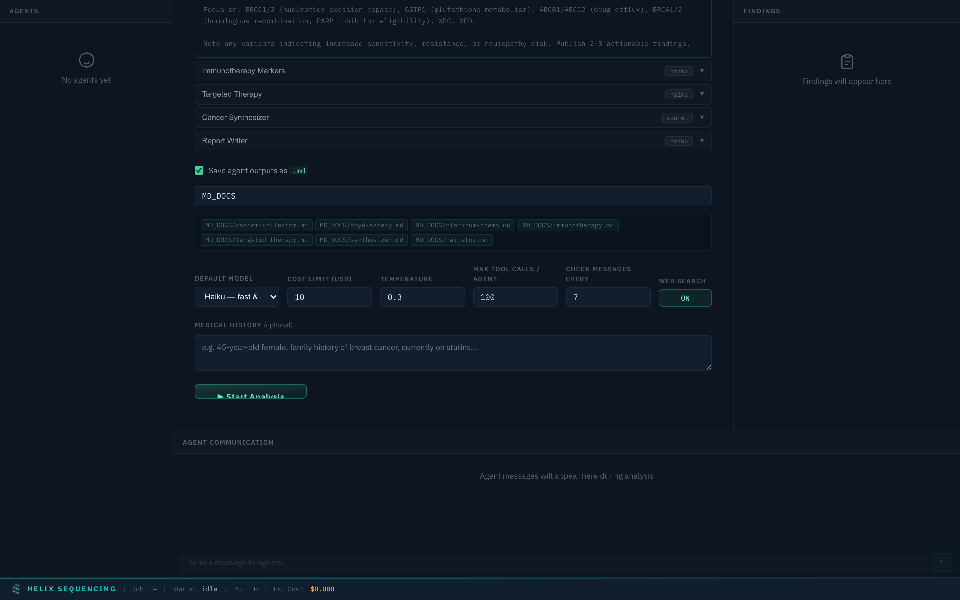This screenshot has width=960, height=600.
Task: Toggle Web Search ON button
Action: click(685, 298)
